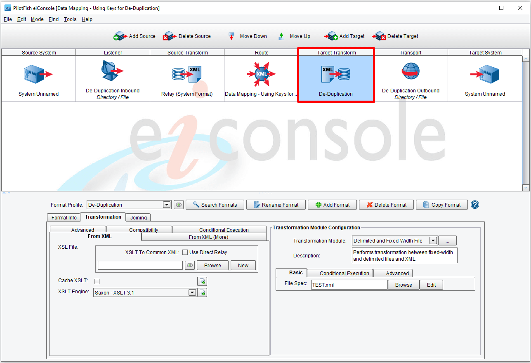Click the Copy Format button
This screenshot has width=531, height=363.
click(x=442, y=205)
